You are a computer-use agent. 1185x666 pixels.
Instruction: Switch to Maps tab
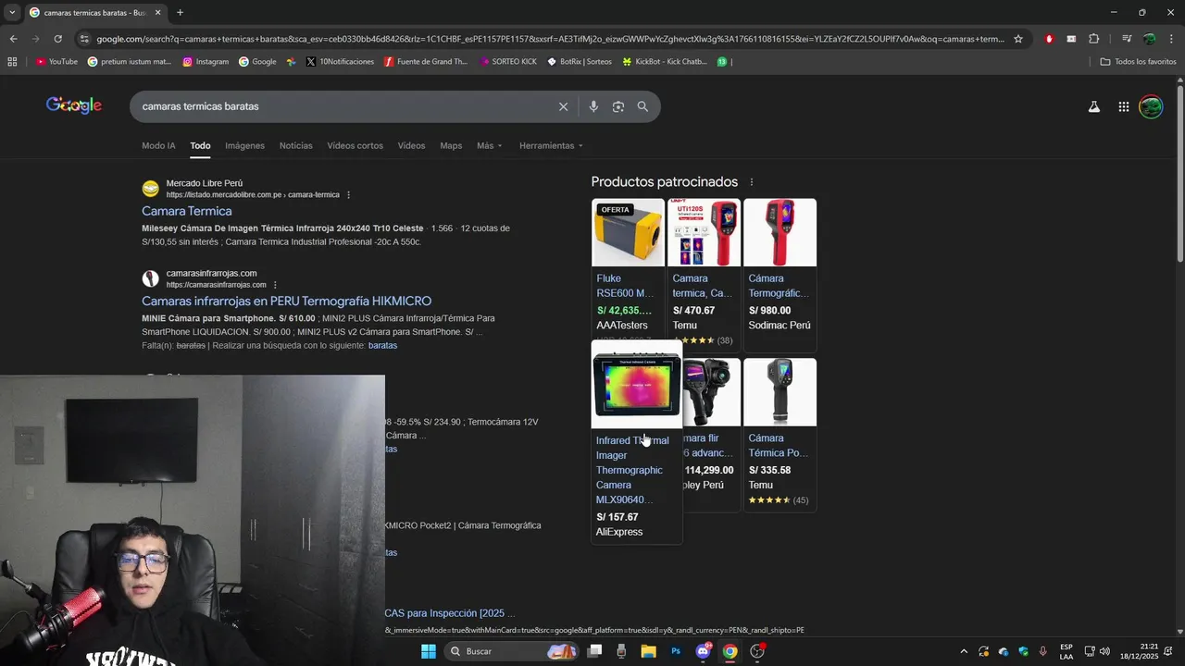451,145
